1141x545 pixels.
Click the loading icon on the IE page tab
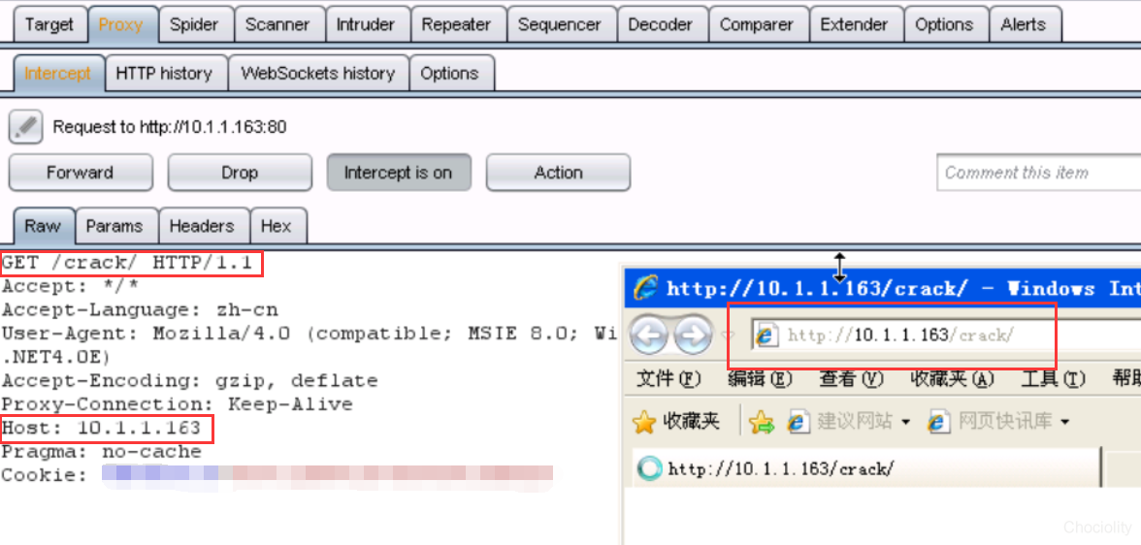tap(650, 467)
